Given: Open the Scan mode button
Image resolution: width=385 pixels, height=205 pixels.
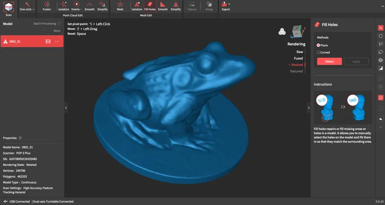Looking at the screenshot, I should click(9, 9).
